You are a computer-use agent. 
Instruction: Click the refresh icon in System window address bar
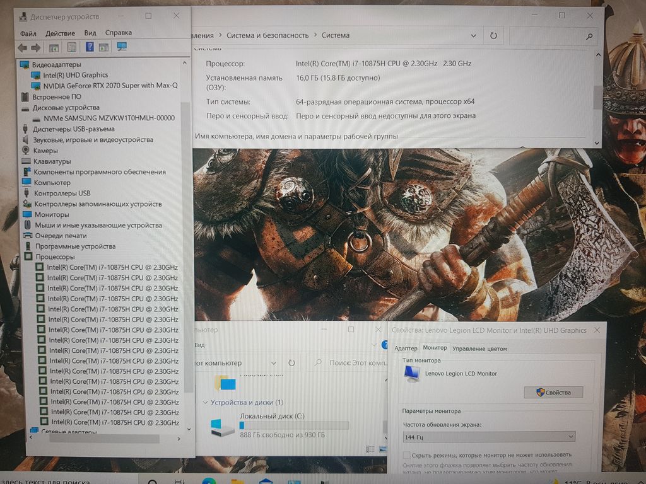[493, 36]
